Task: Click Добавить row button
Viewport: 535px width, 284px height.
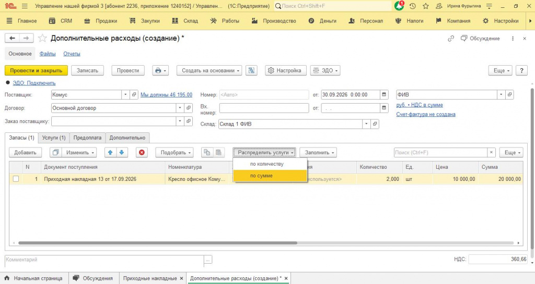Action: (x=25, y=152)
